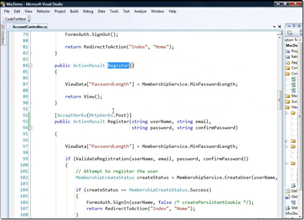Click 'ValidateRegistration' on line 99
Viewport: 304px width, 220px height.
[102, 159]
